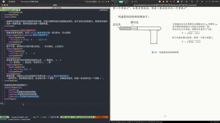The width and height of the screenshot is (220, 123).
Task: Click the orange [106] trailing warning segment
Action: click(101, 117)
